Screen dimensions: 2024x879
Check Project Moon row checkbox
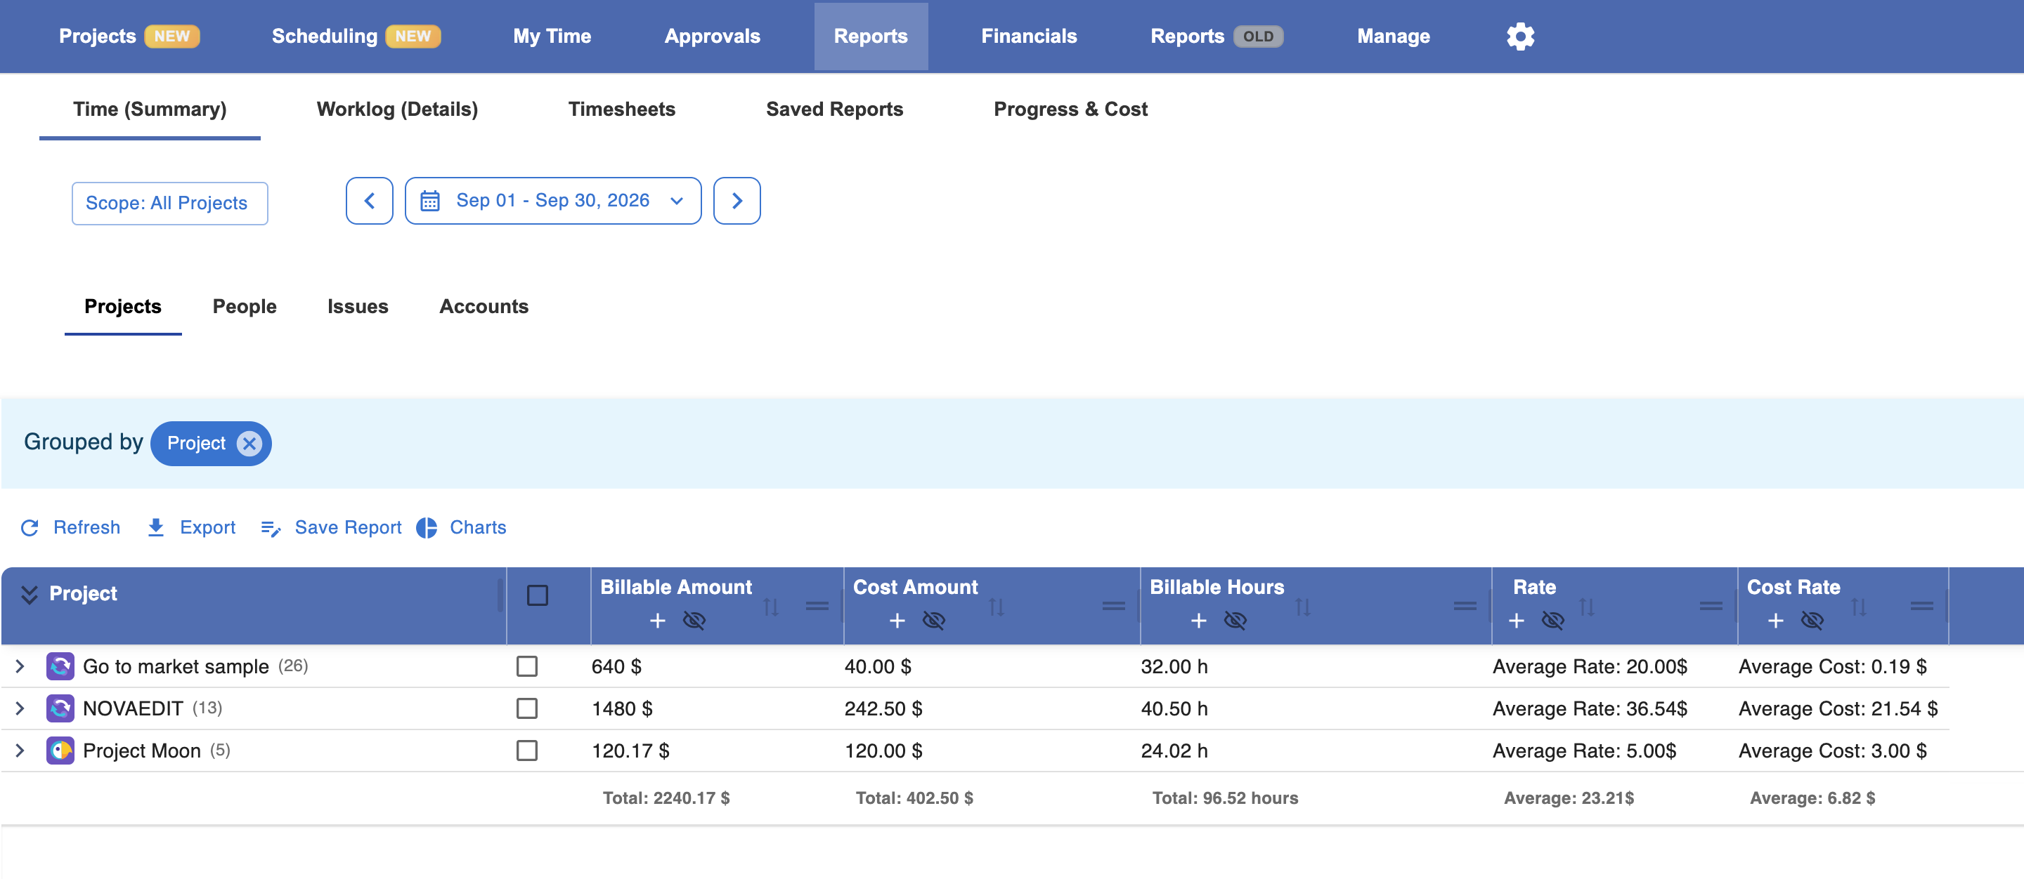click(x=526, y=751)
